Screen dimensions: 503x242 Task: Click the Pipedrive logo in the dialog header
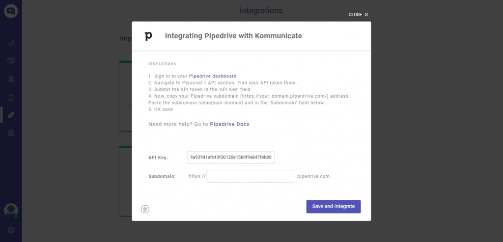tap(148, 36)
